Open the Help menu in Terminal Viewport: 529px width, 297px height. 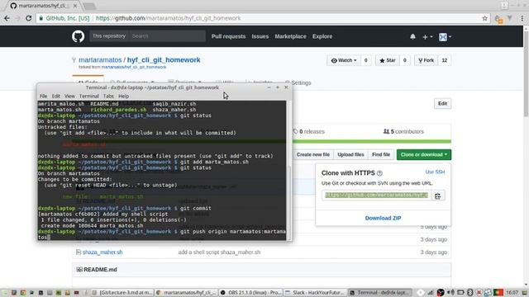[x=123, y=96]
